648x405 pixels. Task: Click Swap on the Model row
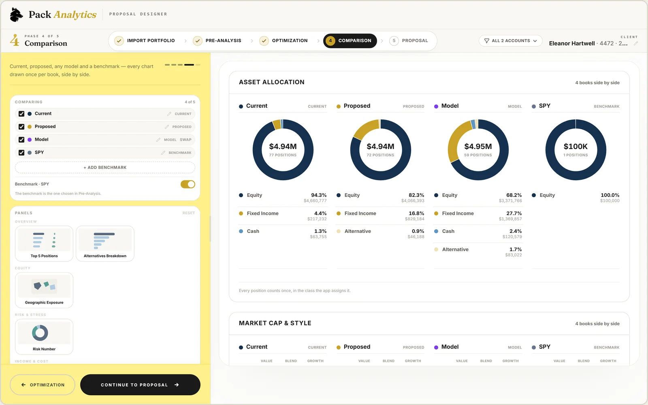click(185, 140)
